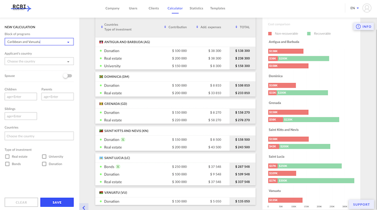Tick the Bonds checkbox
Image resolution: width=377 pixels, height=210 pixels.
coord(8,164)
